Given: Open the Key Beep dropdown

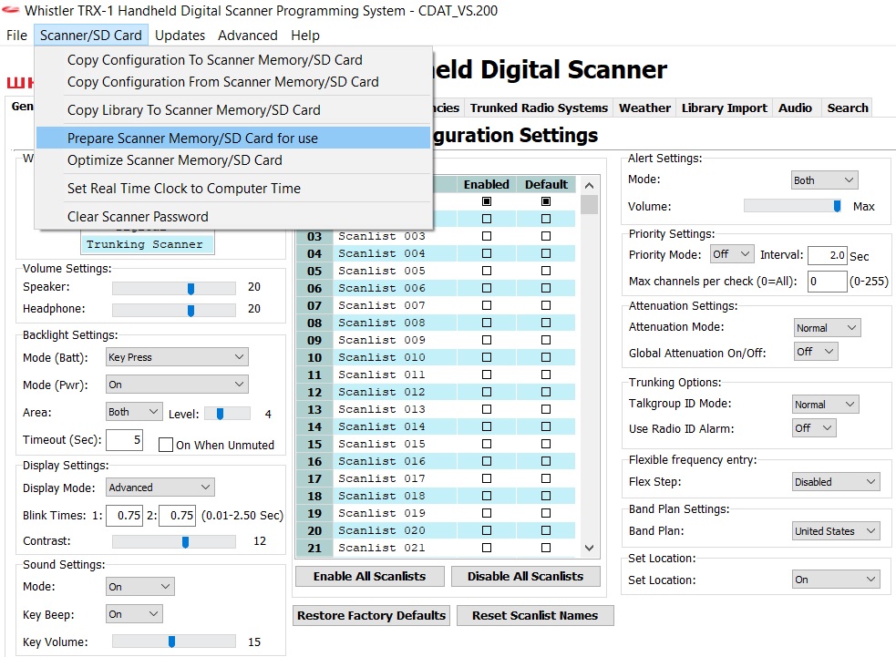Looking at the screenshot, I should (134, 614).
